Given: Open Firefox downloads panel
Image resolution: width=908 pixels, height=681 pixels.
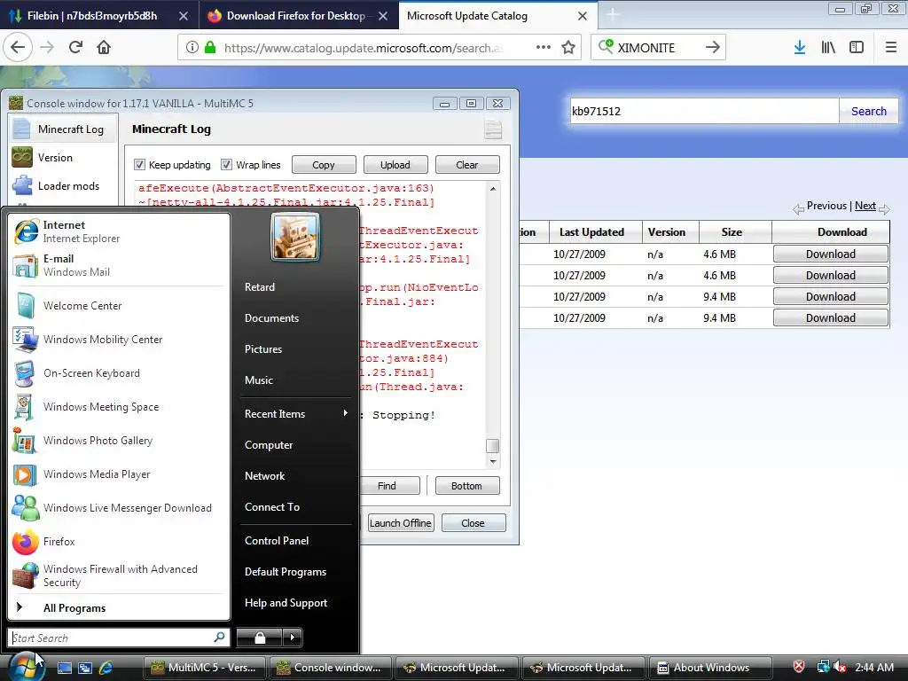Looking at the screenshot, I should [x=800, y=48].
